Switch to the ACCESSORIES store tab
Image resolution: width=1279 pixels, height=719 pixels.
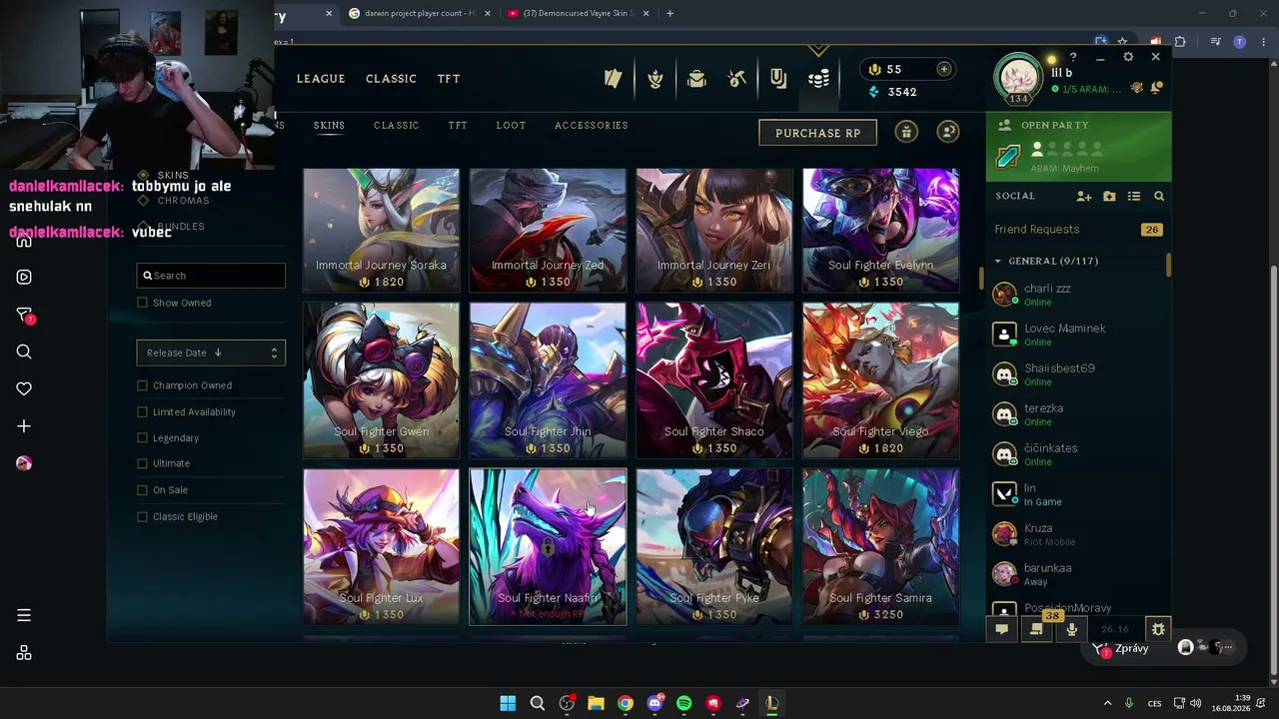coord(592,125)
